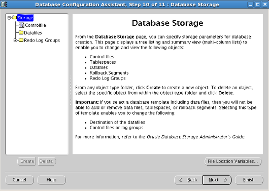
Task: Open the Help window
Action: point(51,180)
